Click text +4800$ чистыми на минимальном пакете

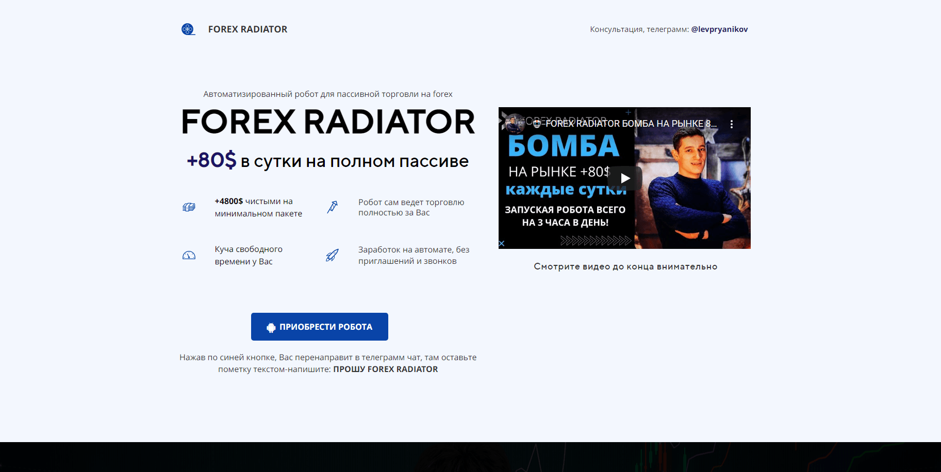(x=258, y=207)
